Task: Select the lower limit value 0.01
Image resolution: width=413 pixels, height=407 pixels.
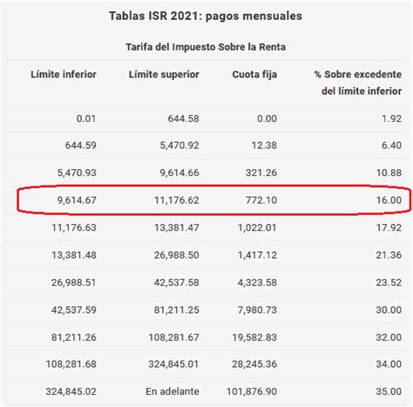Action: pos(86,119)
